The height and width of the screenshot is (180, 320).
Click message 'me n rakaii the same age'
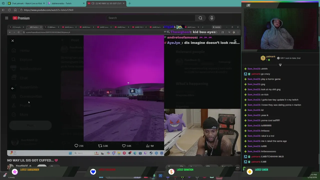pos(274,141)
